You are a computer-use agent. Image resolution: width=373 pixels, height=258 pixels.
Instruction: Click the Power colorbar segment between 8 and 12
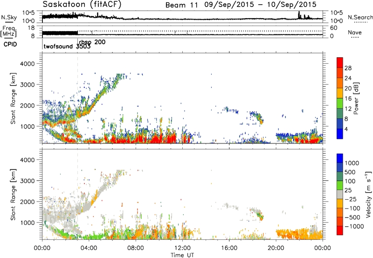pos(340,113)
